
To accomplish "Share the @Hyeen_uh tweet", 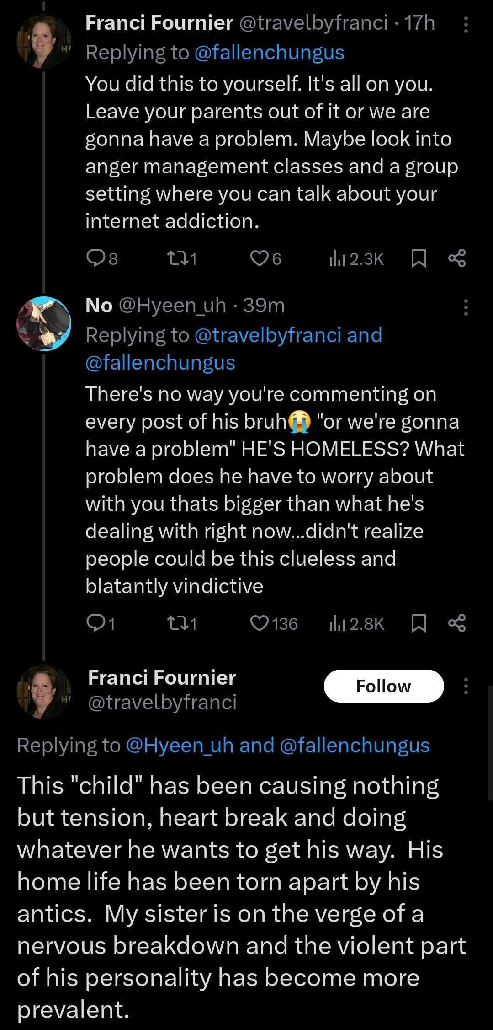I will click(x=457, y=623).
